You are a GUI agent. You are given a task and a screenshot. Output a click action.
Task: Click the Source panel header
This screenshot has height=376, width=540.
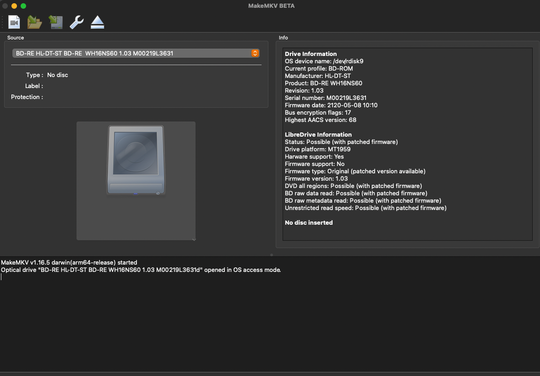click(15, 38)
